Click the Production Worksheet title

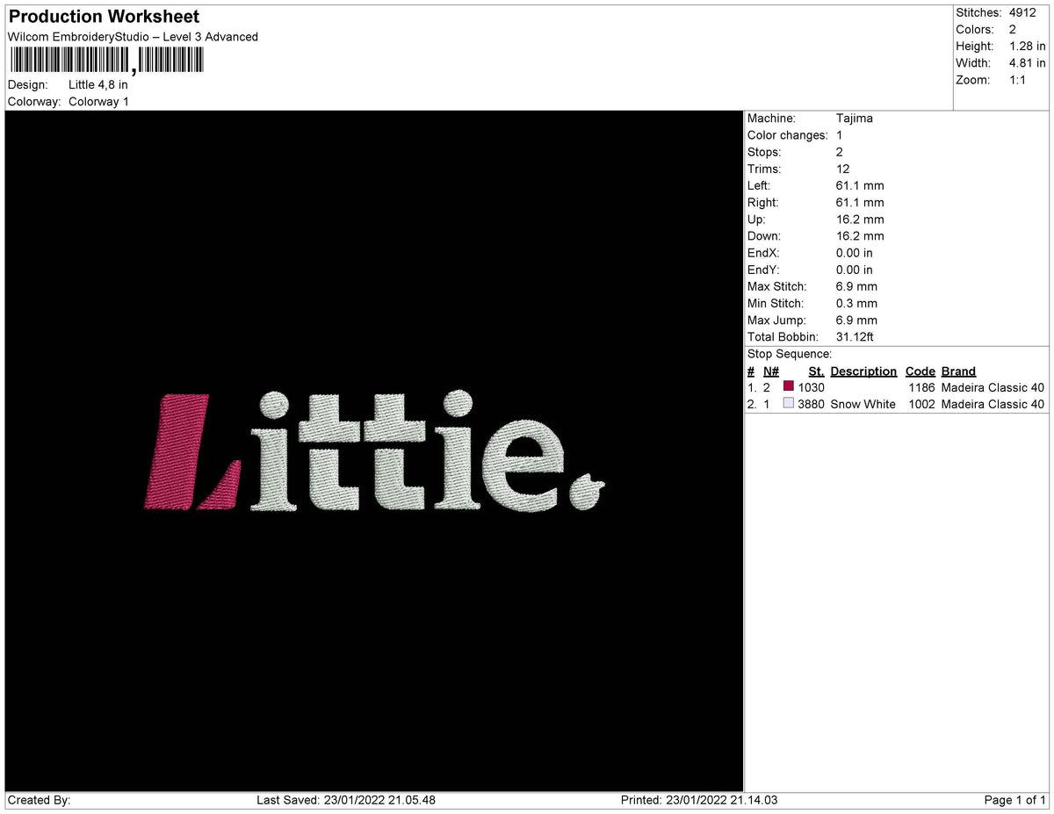coord(104,17)
